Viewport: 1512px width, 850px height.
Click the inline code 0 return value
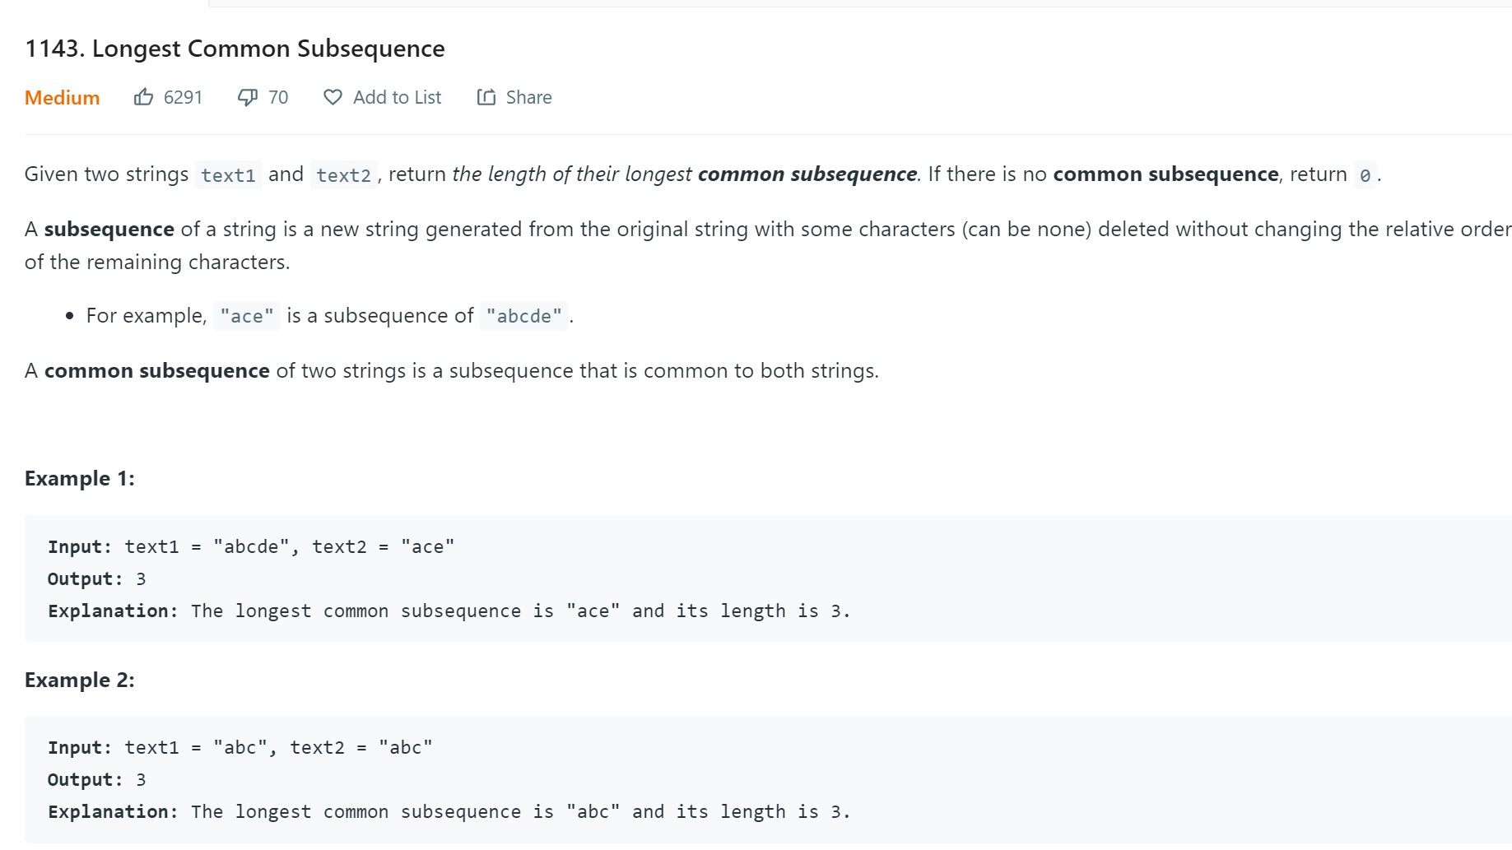coord(1365,175)
